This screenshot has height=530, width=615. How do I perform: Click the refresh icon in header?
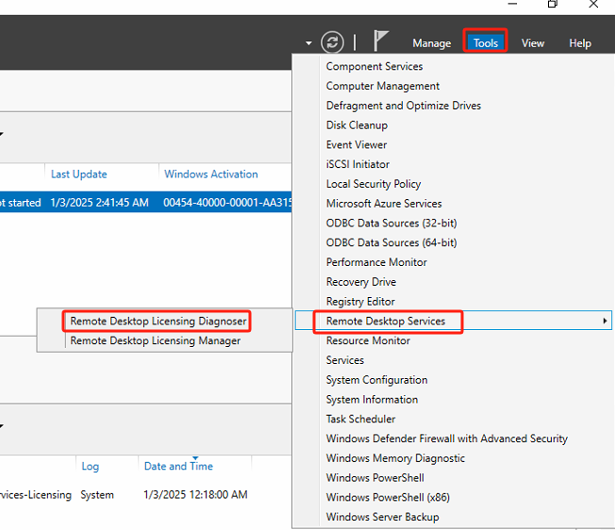click(332, 42)
